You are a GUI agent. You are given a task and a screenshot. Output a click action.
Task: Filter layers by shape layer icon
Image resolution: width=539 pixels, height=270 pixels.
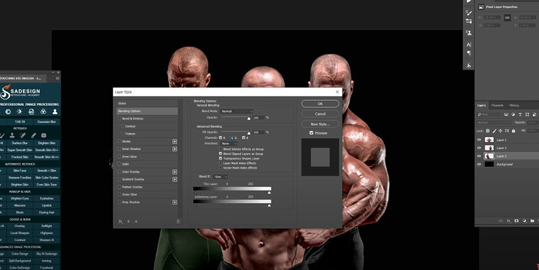coord(527,115)
